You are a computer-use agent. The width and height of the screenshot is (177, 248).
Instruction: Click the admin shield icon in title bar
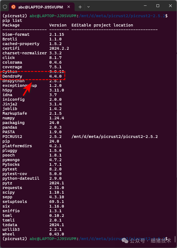tap(5, 7)
